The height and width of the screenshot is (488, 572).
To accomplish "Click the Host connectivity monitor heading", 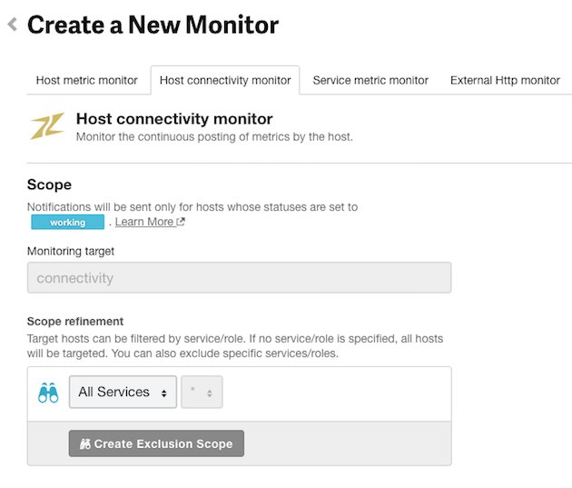I will coord(174,119).
